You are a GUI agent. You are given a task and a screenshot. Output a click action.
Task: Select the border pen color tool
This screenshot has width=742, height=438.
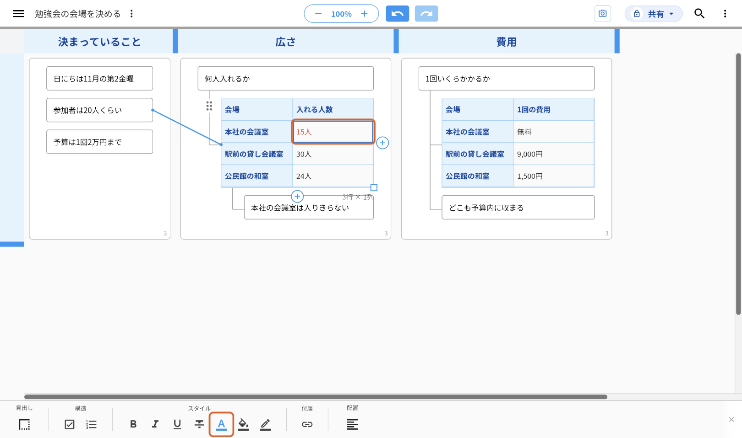pyautogui.click(x=266, y=424)
